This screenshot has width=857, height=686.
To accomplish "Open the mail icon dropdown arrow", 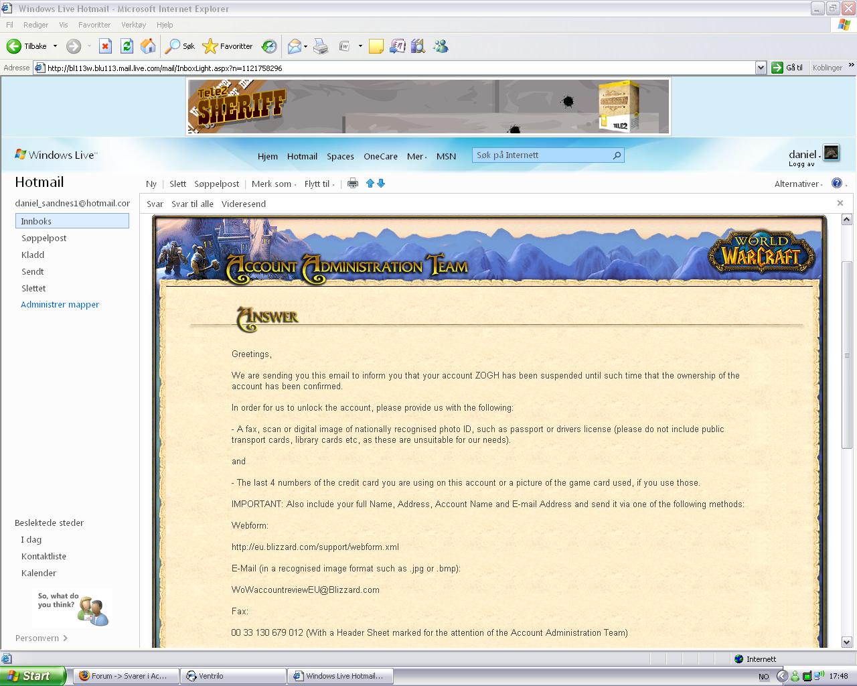I will (306, 46).
